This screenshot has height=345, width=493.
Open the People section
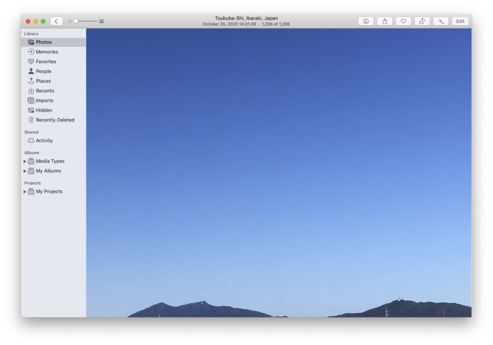coord(43,71)
